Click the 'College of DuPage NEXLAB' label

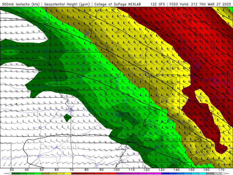pyautogui.click(x=118, y=4)
